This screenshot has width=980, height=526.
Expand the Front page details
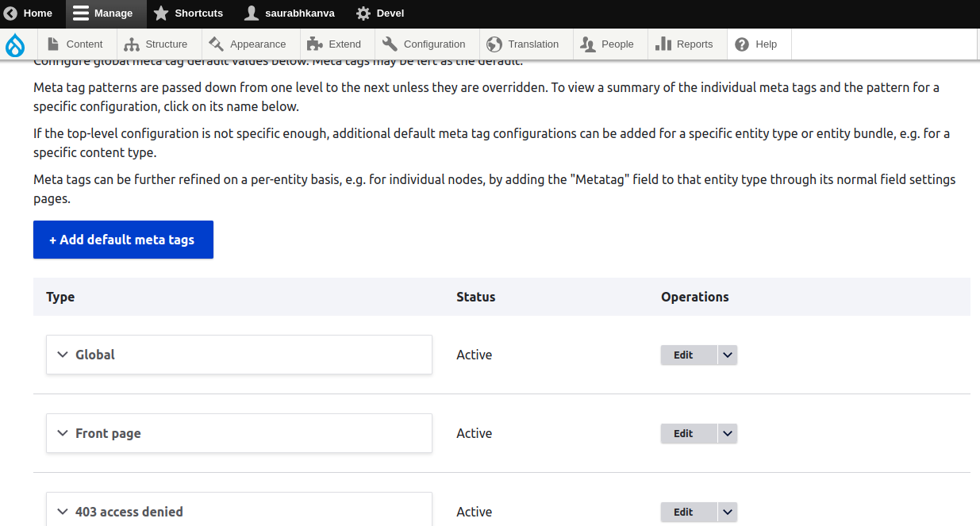pyautogui.click(x=239, y=433)
